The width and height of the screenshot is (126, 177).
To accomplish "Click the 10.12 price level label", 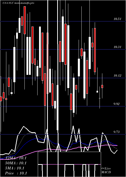I will (117, 76).
